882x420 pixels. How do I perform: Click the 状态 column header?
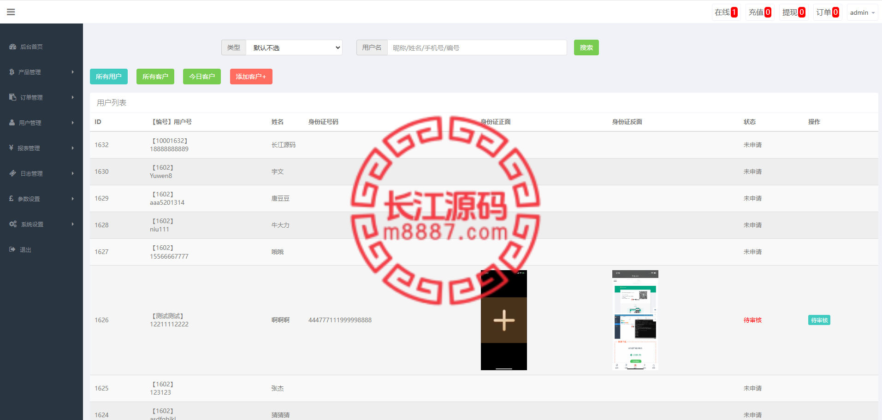point(750,122)
